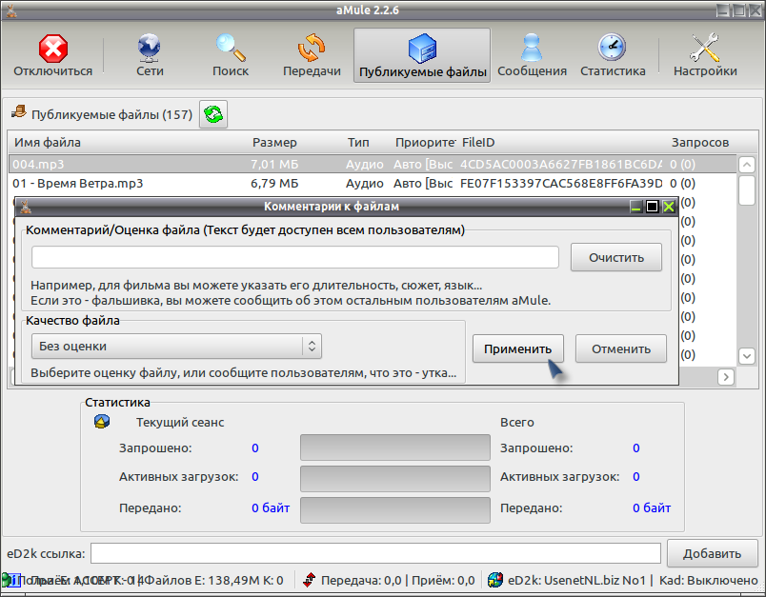
Task: Reload shared files with green refresh button
Action: tap(213, 114)
